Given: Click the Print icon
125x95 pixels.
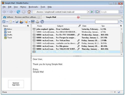Looking at the screenshot, I should [x=37, y=22].
